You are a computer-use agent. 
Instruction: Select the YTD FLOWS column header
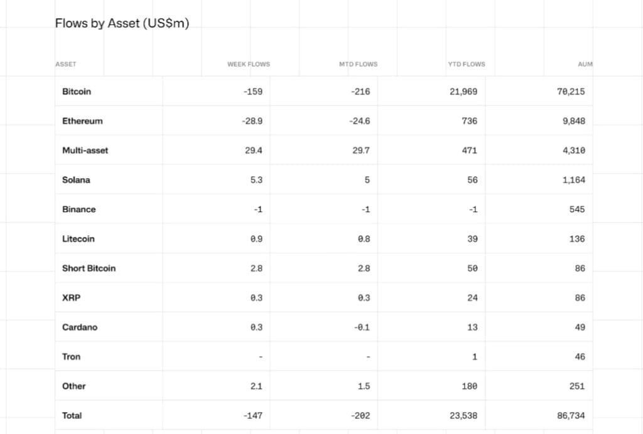[466, 64]
